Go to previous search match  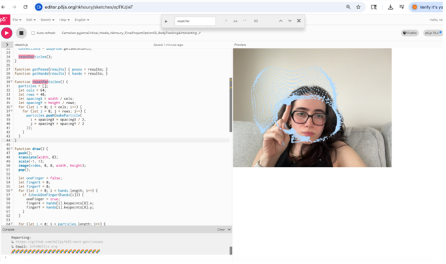click(x=280, y=21)
